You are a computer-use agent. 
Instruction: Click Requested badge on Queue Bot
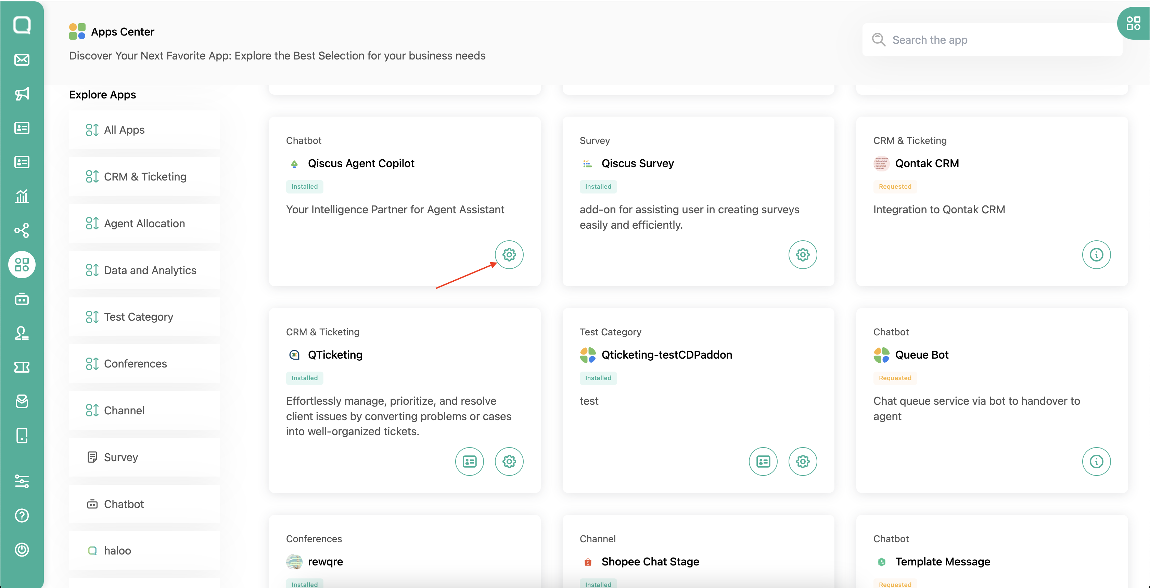[x=895, y=378]
